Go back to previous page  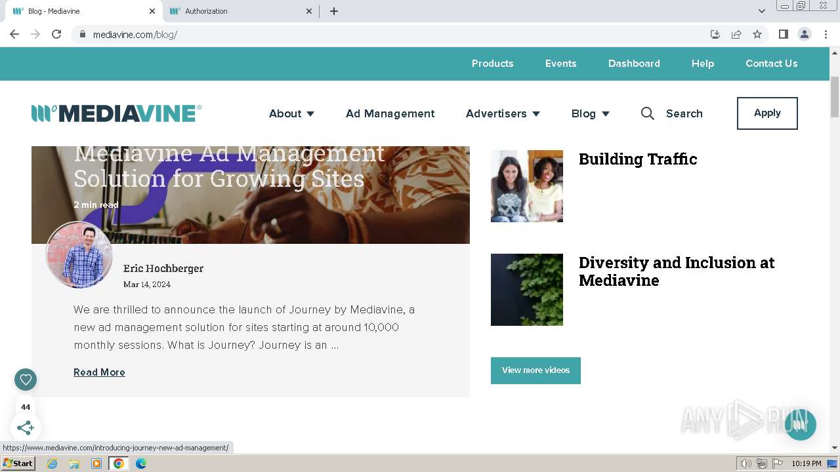pos(14,34)
